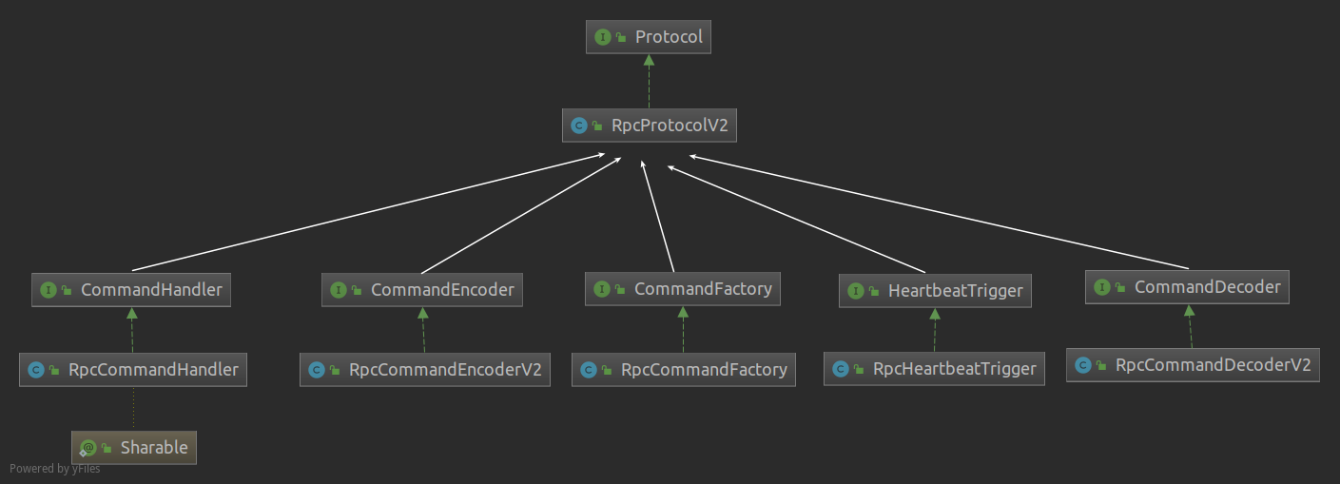Select the RpcCommandDecoderV2 node label
The height and width of the screenshot is (484, 1340).
tap(1213, 364)
